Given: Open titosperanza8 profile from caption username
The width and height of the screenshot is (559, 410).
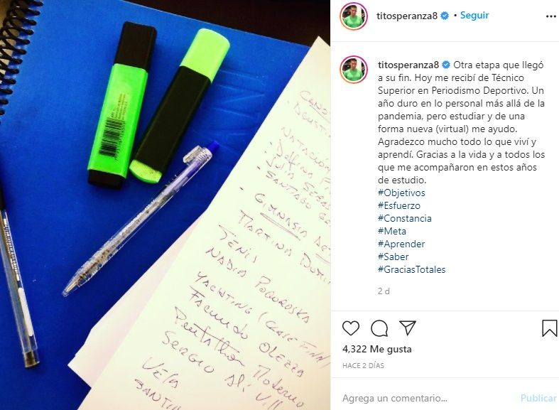Looking at the screenshot, I should [408, 65].
